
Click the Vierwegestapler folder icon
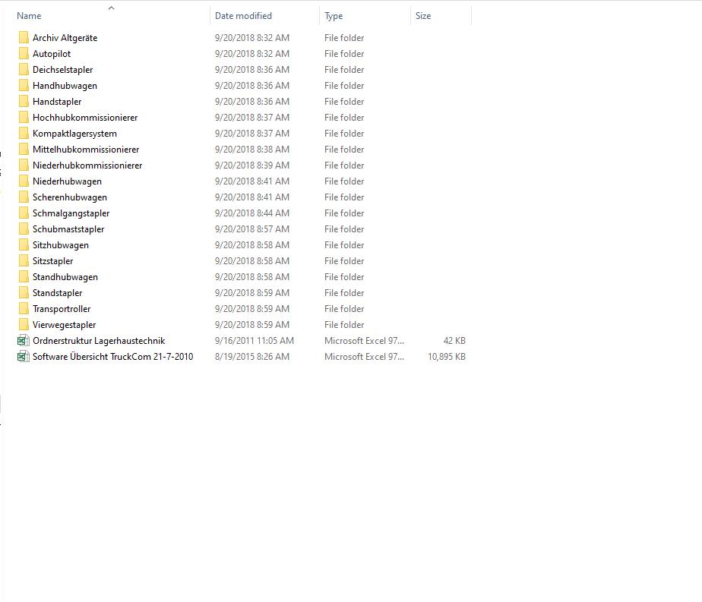tap(24, 325)
